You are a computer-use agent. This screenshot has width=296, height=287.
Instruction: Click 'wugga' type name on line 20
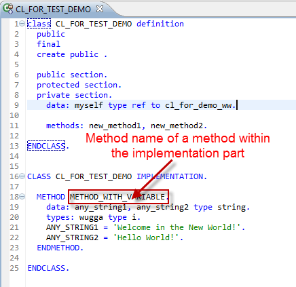91,217
